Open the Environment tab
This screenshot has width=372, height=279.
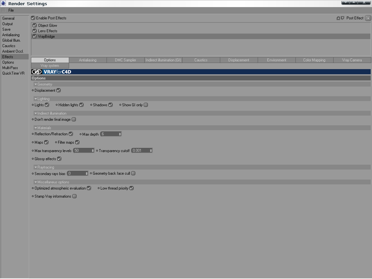click(x=277, y=60)
